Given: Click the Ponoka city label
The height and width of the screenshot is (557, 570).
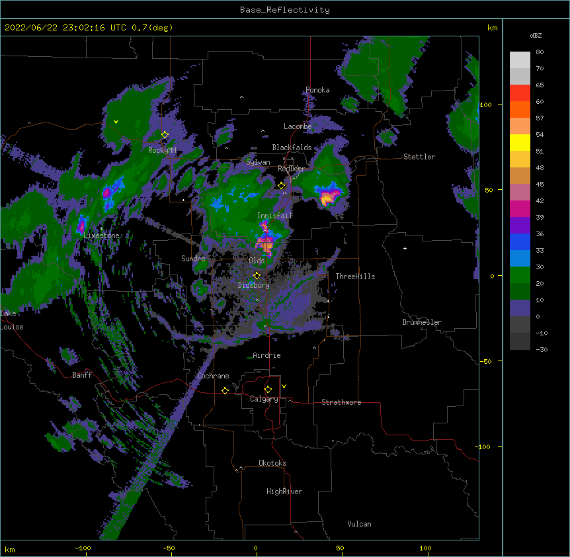Looking at the screenshot, I should click(317, 90).
